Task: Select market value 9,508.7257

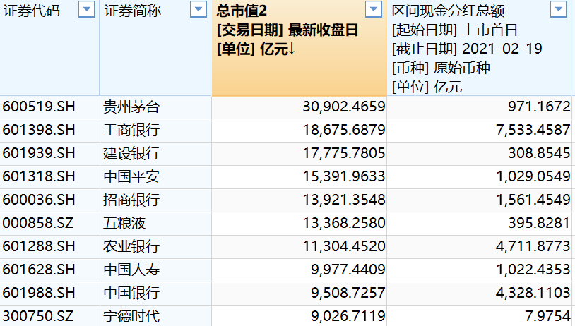Action: click(x=300, y=293)
